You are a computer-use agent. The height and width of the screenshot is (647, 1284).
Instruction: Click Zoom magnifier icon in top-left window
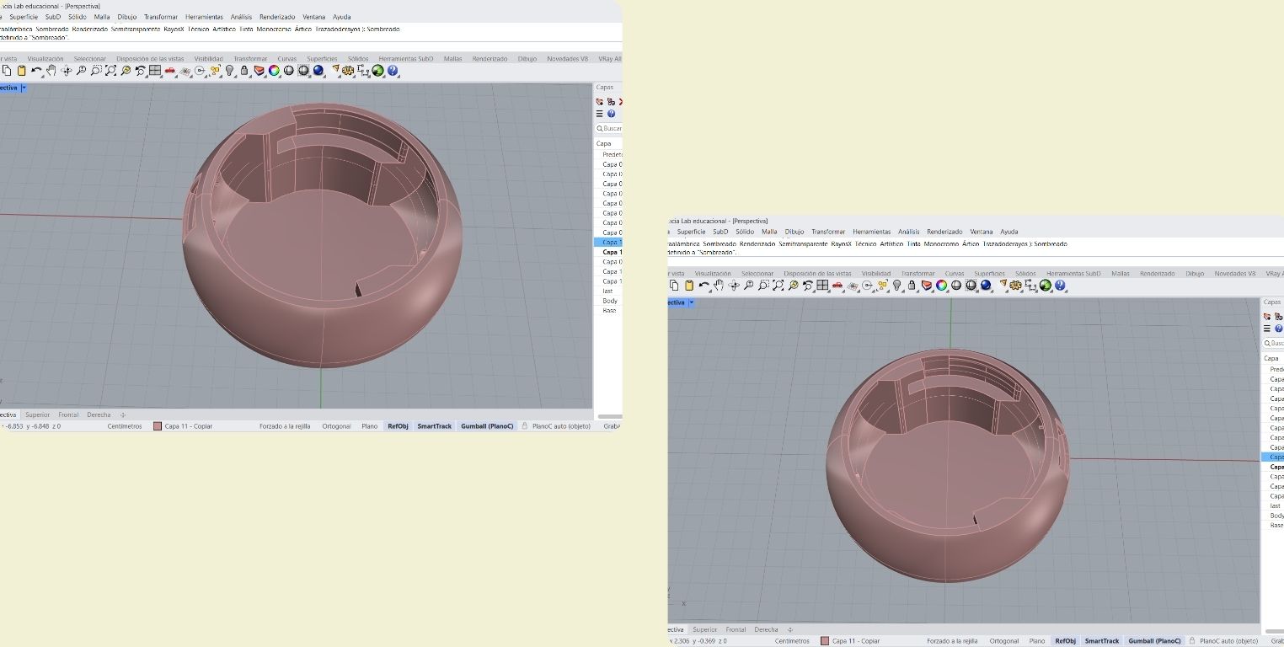point(81,71)
